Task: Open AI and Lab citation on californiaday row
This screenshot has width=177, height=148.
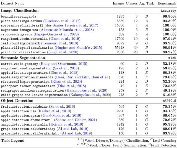Action: [72, 129]
